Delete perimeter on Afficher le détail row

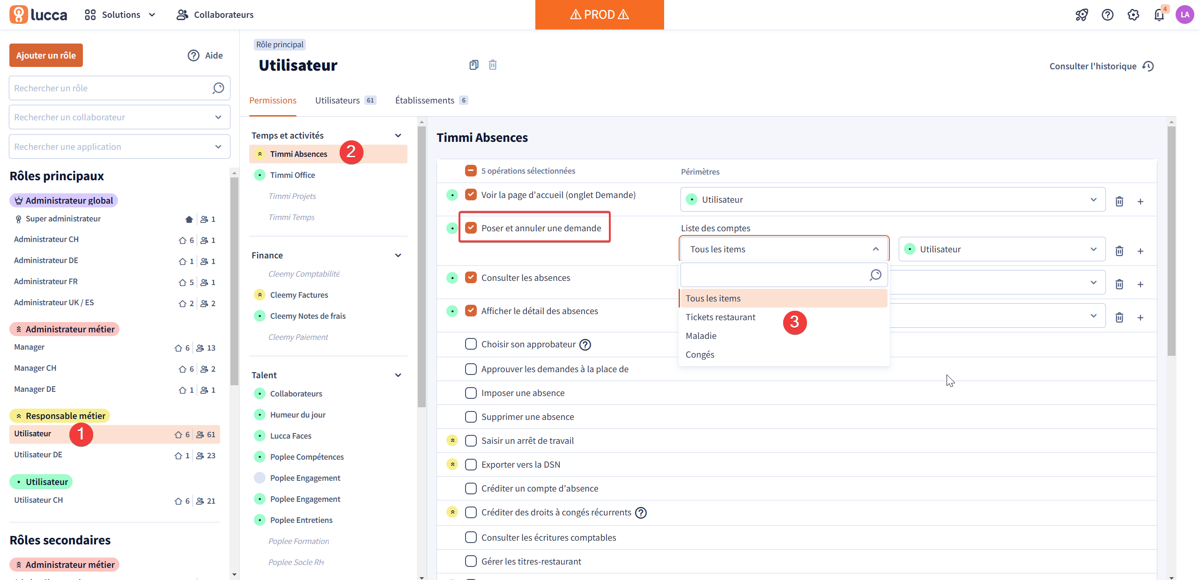click(1119, 317)
